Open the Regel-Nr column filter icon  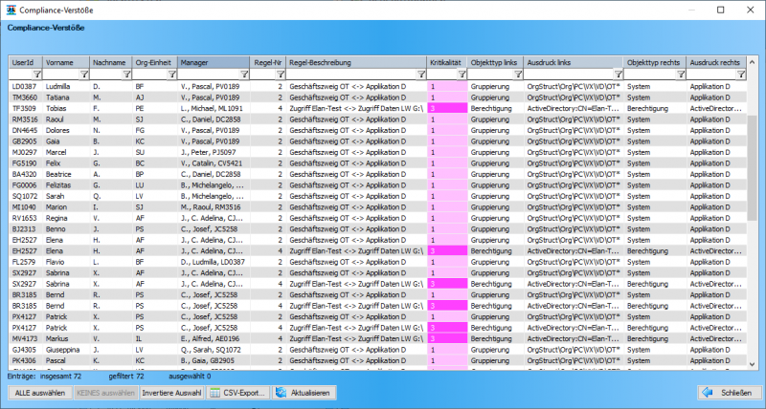(x=281, y=75)
